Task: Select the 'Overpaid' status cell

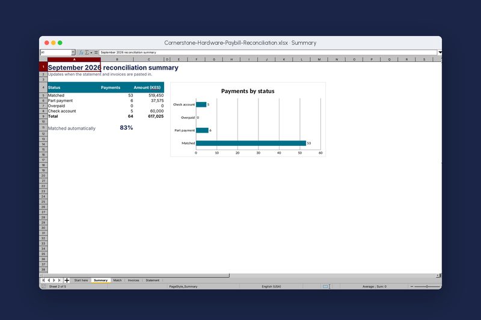Action: (x=74, y=106)
